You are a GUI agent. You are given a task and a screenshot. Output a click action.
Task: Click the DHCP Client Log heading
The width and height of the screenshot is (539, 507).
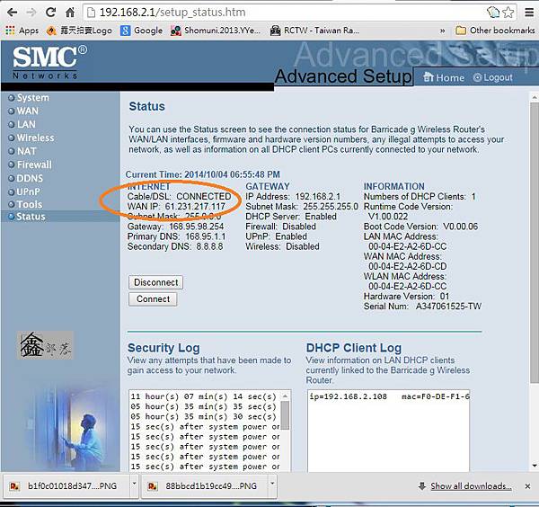pyautogui.click(x=354, y=348)
